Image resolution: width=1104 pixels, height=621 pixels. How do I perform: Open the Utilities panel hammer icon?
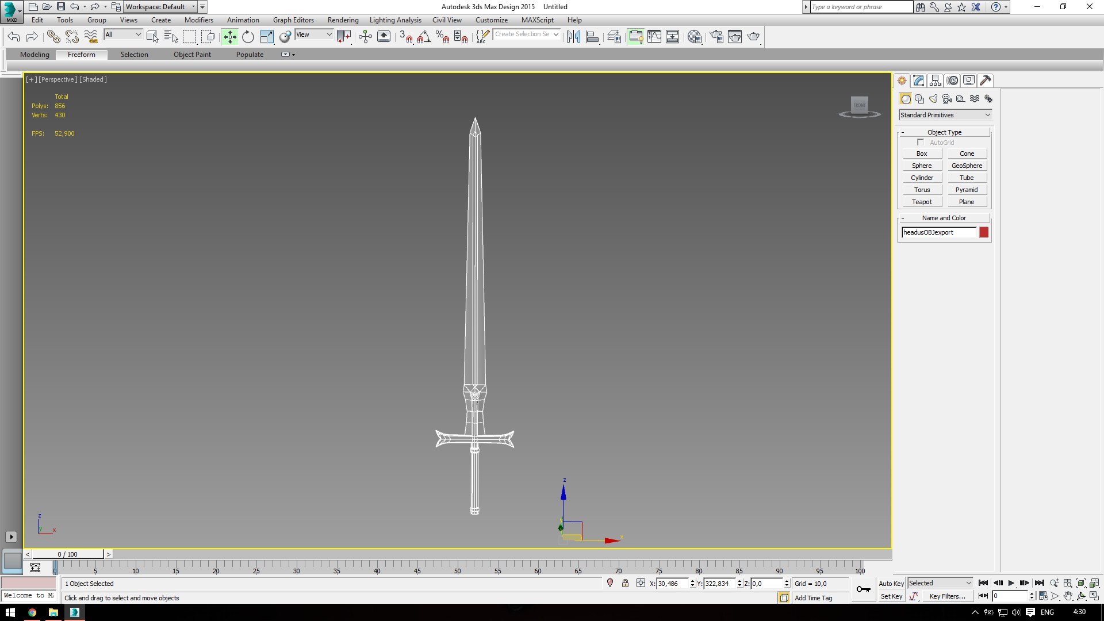[986, 80]
